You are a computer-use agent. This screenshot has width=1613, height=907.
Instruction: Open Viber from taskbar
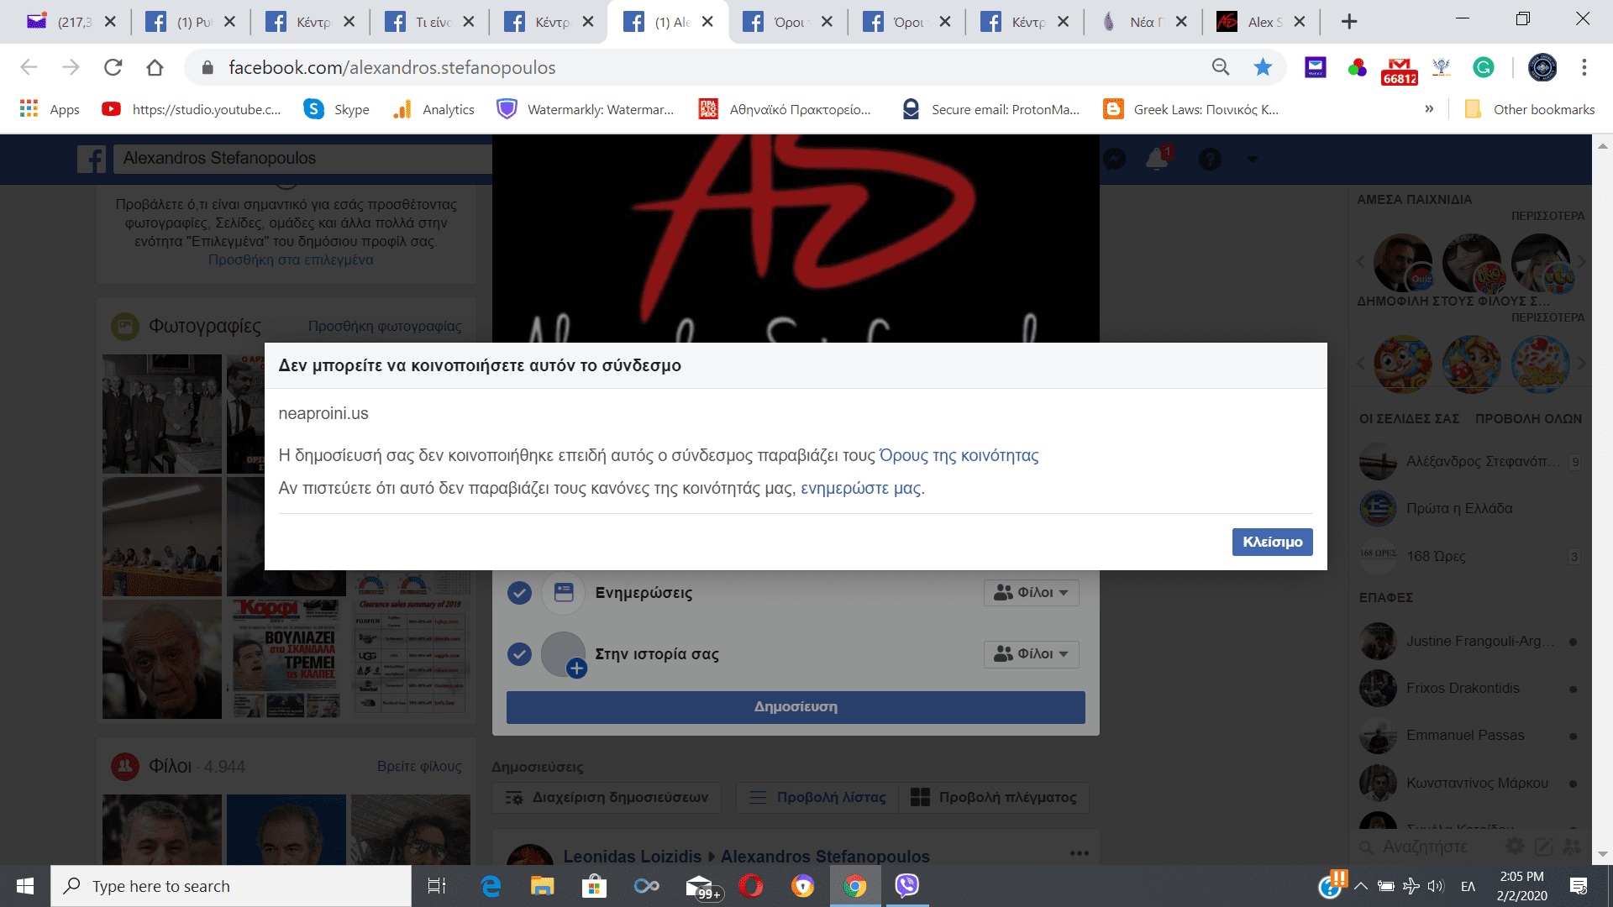(906, 886)
